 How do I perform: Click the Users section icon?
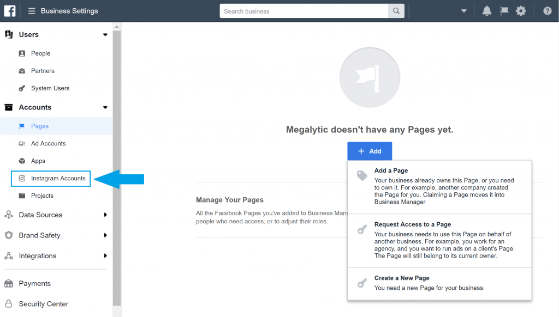[9, 34]
